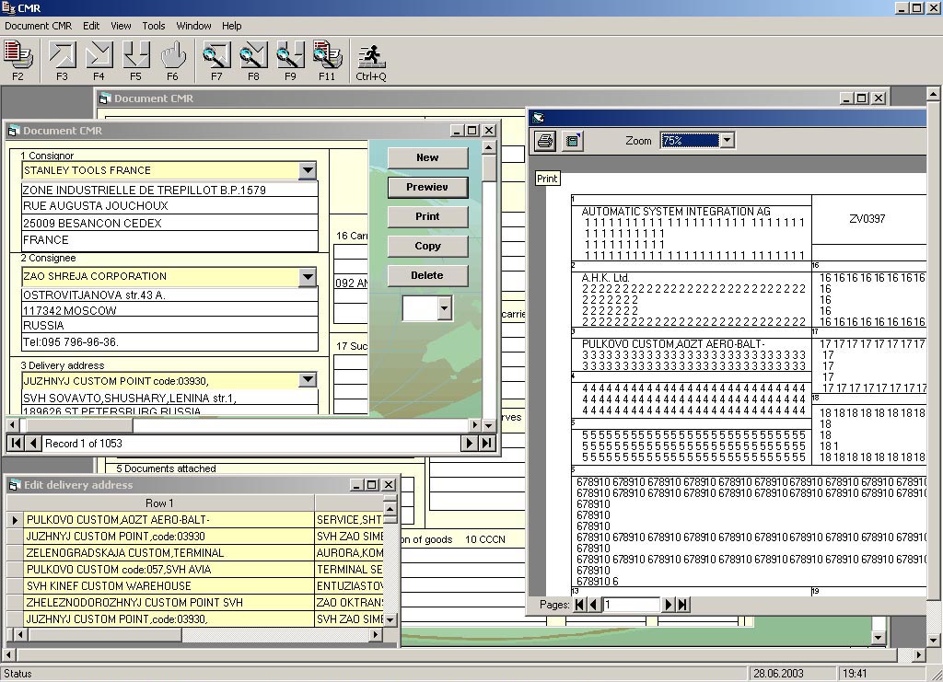Expand the Delivery address dropdown
This screenshot has width=943, height=682.
coord(308,380)
